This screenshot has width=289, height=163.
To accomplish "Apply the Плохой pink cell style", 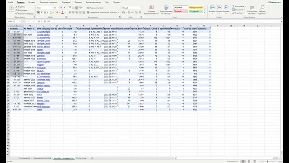I will click(181, 11).
